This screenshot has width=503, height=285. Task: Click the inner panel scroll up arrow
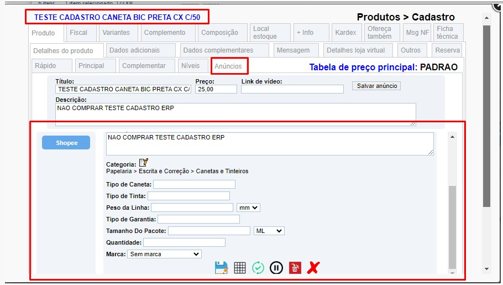pos(452,137)
